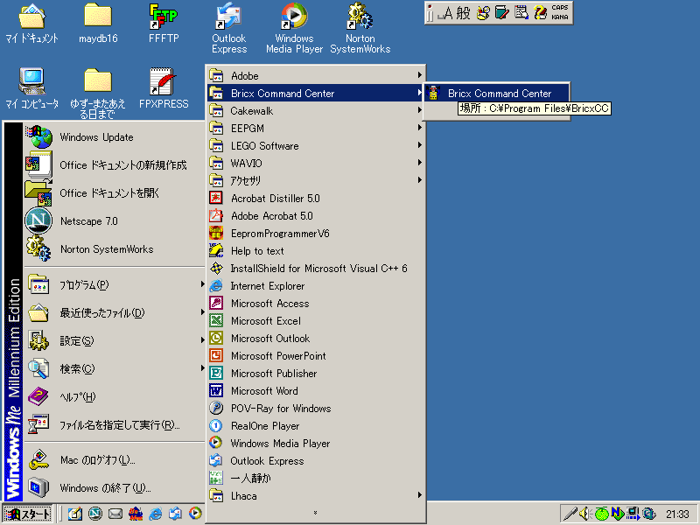Click the FPXPRESS desktop shortcut
Screen dimensions: 700x525
pos(164,88)
